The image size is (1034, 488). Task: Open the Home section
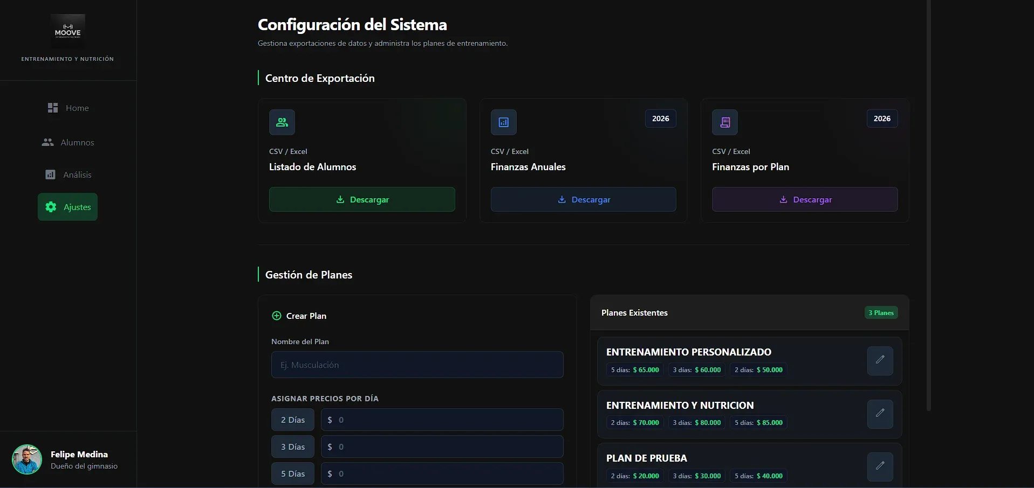[68, 108]
